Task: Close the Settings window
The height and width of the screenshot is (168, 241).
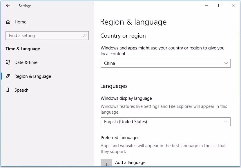Action: tap(233, 6)
